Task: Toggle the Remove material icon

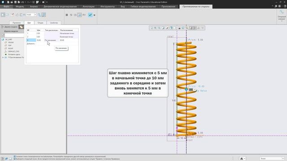Action: (x=17, y=15)
